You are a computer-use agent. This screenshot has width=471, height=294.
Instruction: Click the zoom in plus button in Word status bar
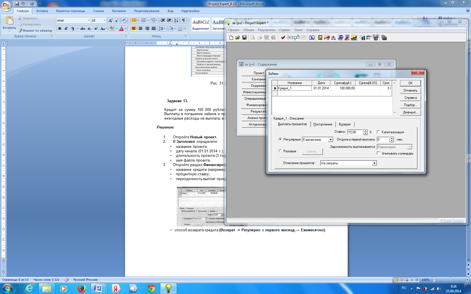click(x=467, y=280)
